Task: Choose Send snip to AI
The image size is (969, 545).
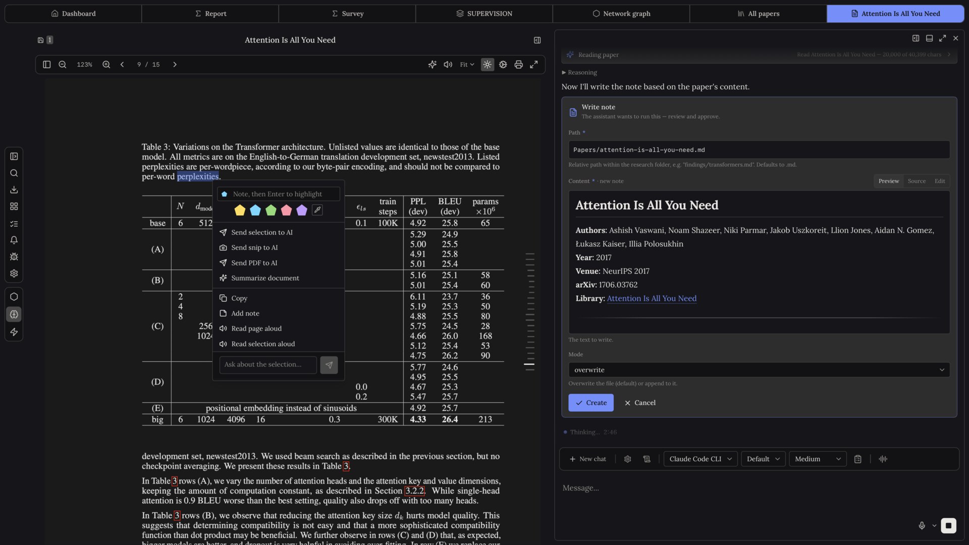Action: point(279,248)
